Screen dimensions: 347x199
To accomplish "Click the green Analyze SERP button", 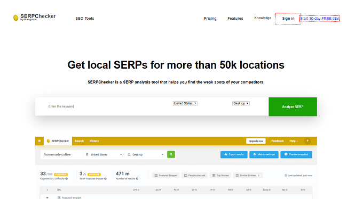I will 293,107.
